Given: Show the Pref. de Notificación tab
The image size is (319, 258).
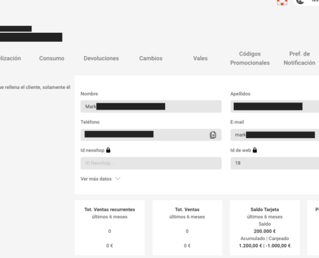Looking at the screenshot, I should [x=300, y=58].
